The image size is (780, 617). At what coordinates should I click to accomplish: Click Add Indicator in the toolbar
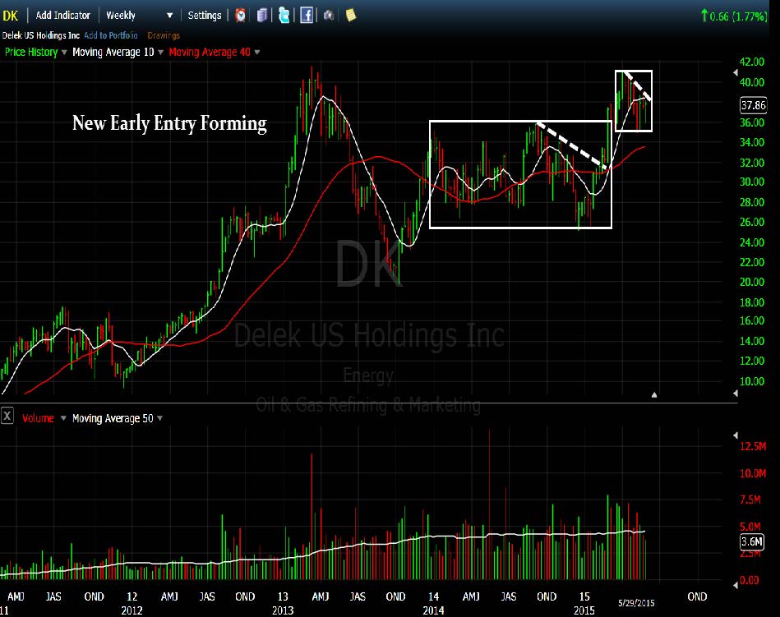coord(63,16)
